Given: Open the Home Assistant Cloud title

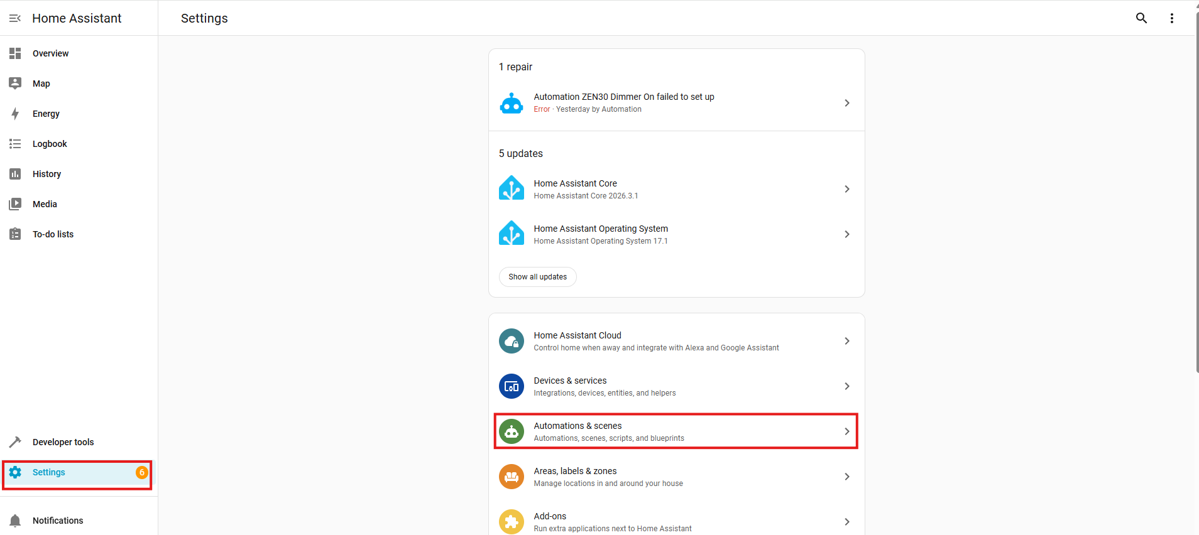Looking at the screenshot, I should [578, 335].
